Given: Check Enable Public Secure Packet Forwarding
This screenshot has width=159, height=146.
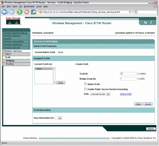Looking at the screenshot, I should coord(85,89).
